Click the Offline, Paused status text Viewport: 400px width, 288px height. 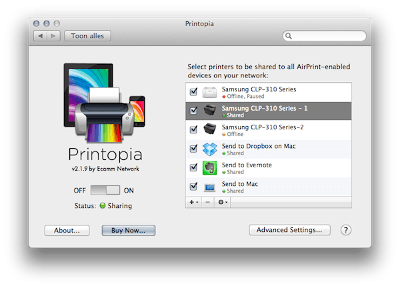click(x=245, y=97)
